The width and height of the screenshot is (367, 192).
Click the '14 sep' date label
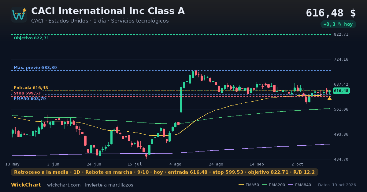[x=257, y=164]
